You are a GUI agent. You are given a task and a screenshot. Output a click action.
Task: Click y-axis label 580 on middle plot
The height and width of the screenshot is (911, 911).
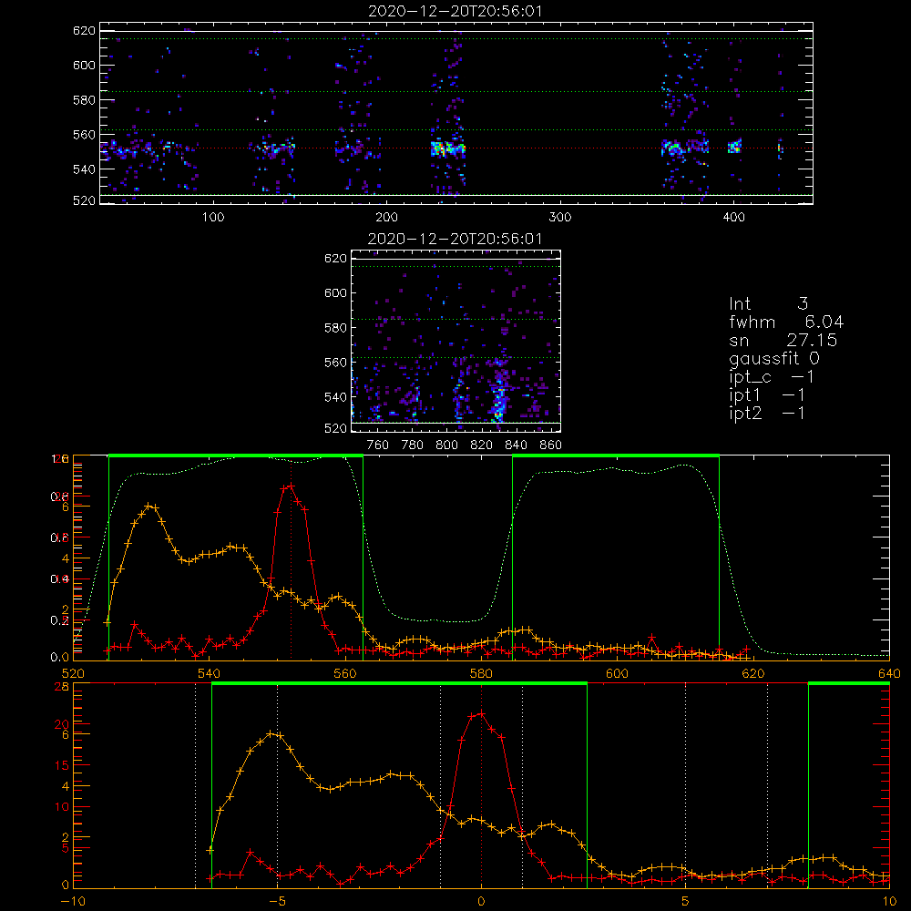pos(335,328)
